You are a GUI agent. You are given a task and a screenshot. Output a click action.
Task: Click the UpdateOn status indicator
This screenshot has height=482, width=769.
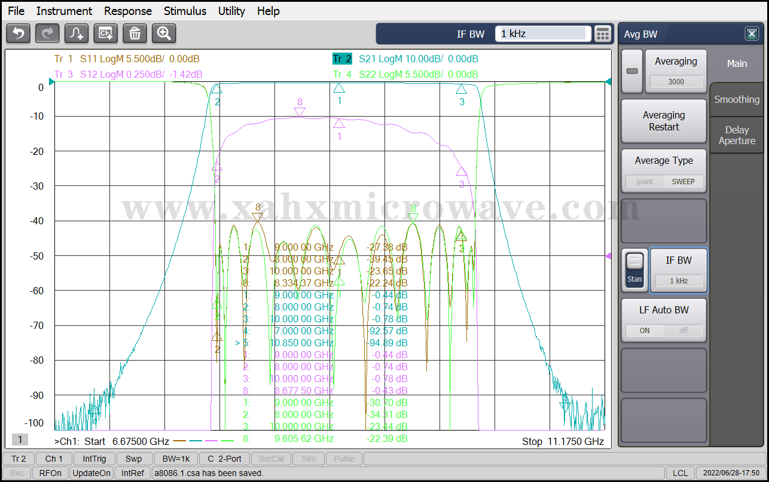pyautogui.click(x=91, y=473)
